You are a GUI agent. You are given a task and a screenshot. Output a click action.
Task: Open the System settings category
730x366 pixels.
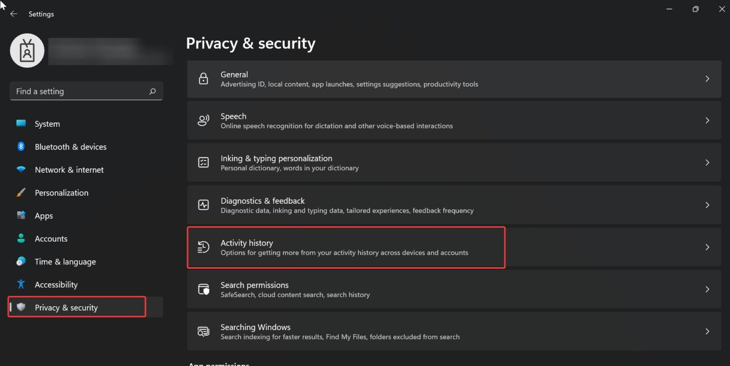click(x=47, y=124)
